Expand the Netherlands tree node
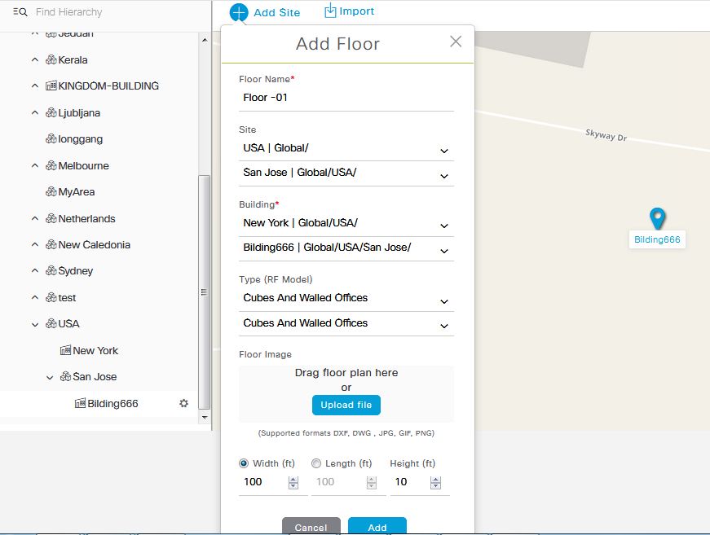This screenshot has width=710, height=535. tap(35, 218)
